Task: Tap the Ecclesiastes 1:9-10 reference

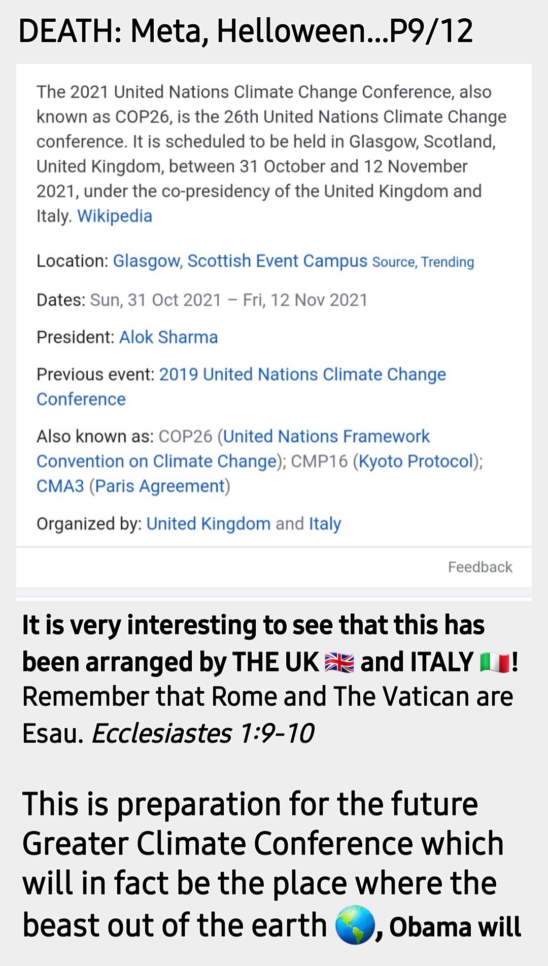Action: [203, 733]
